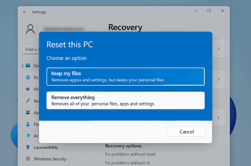The image size is (251, 166).
Task: Select the System monitor icon in sidebar
Action: point(28,65)
